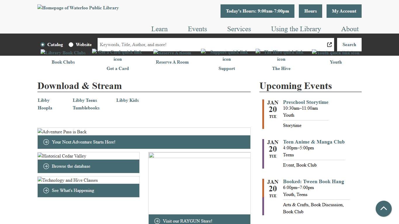The width and height of the screenshot is (399, 224).
Task: Click the Search button
Action: coord(349,45)
